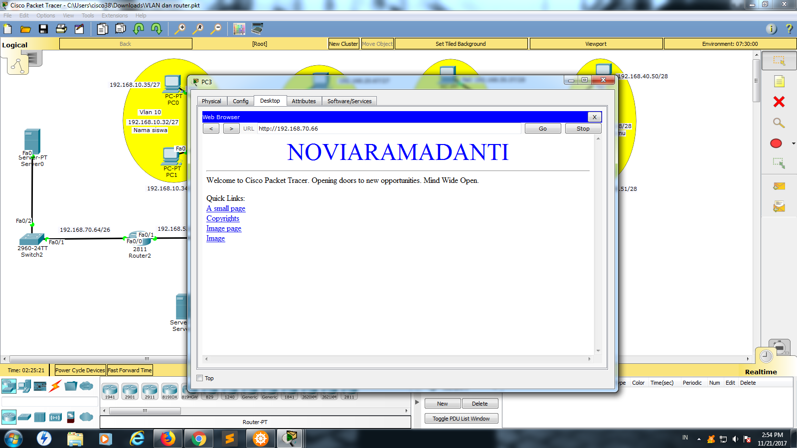This screenshot has width=797, height=448.
Task: Click the Go button in Web Browser
Action: click(x=543, y=129)
